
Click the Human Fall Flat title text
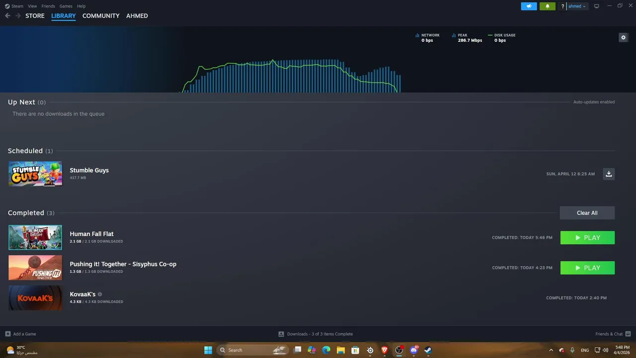tap(92, 234)
